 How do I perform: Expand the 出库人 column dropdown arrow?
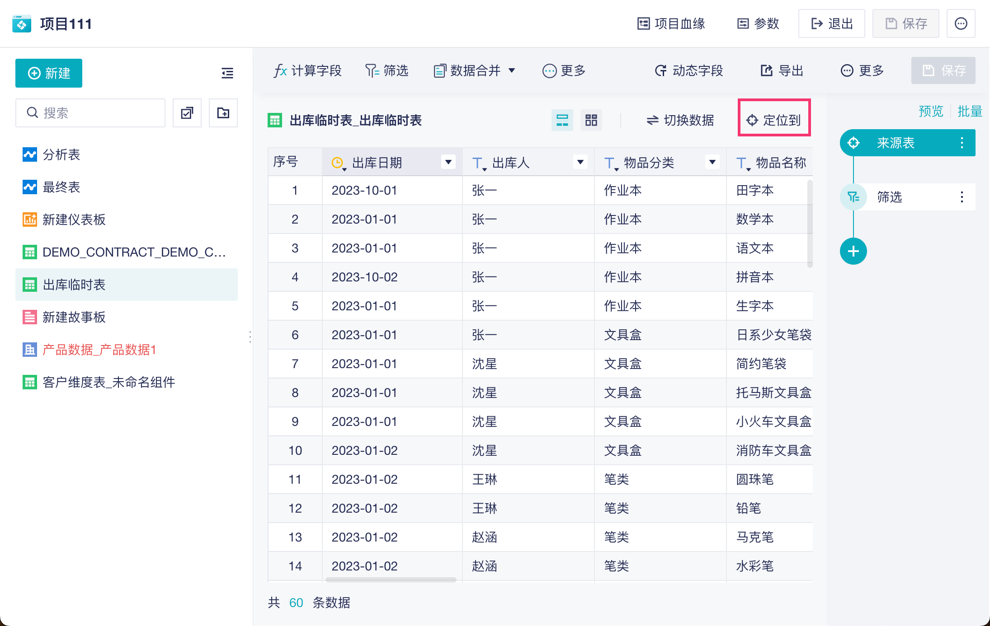pos(580,162)
